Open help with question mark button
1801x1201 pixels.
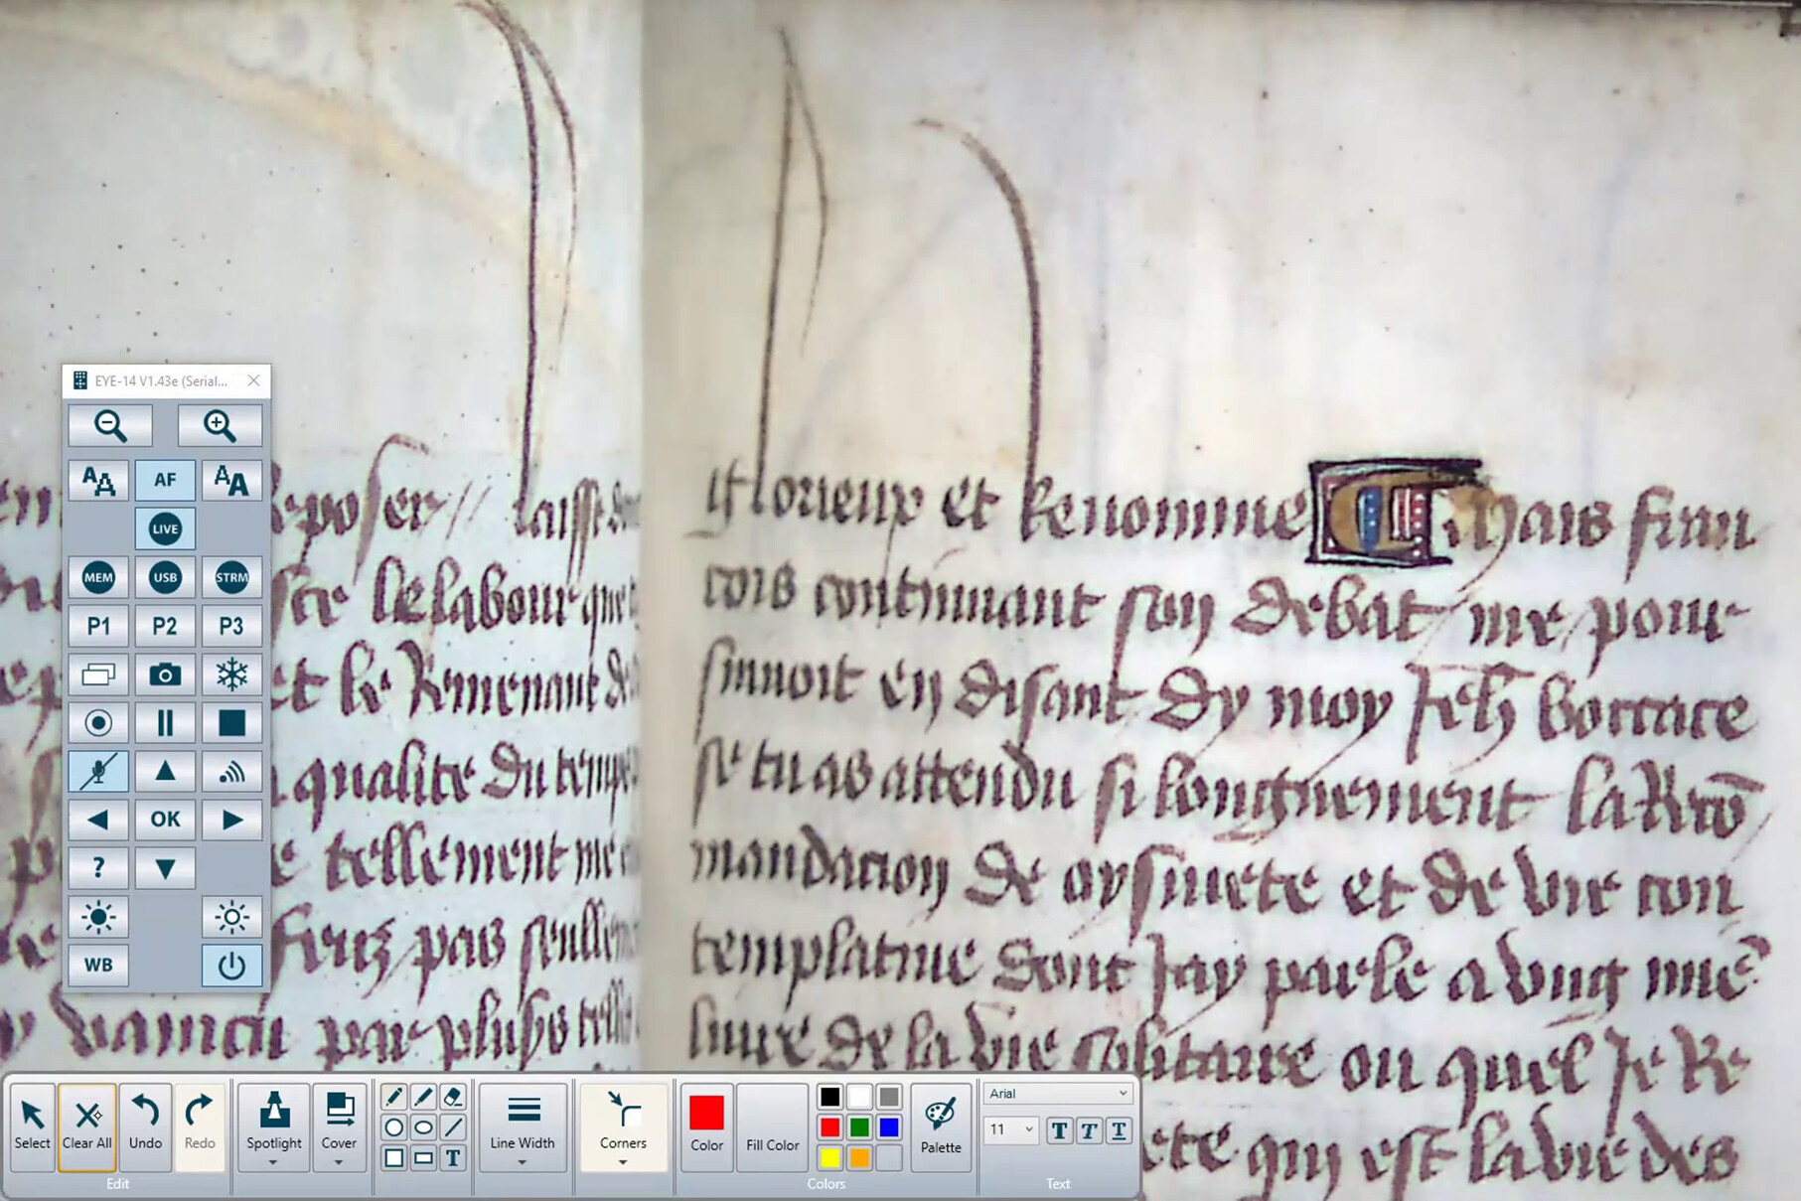click(98, 868)
